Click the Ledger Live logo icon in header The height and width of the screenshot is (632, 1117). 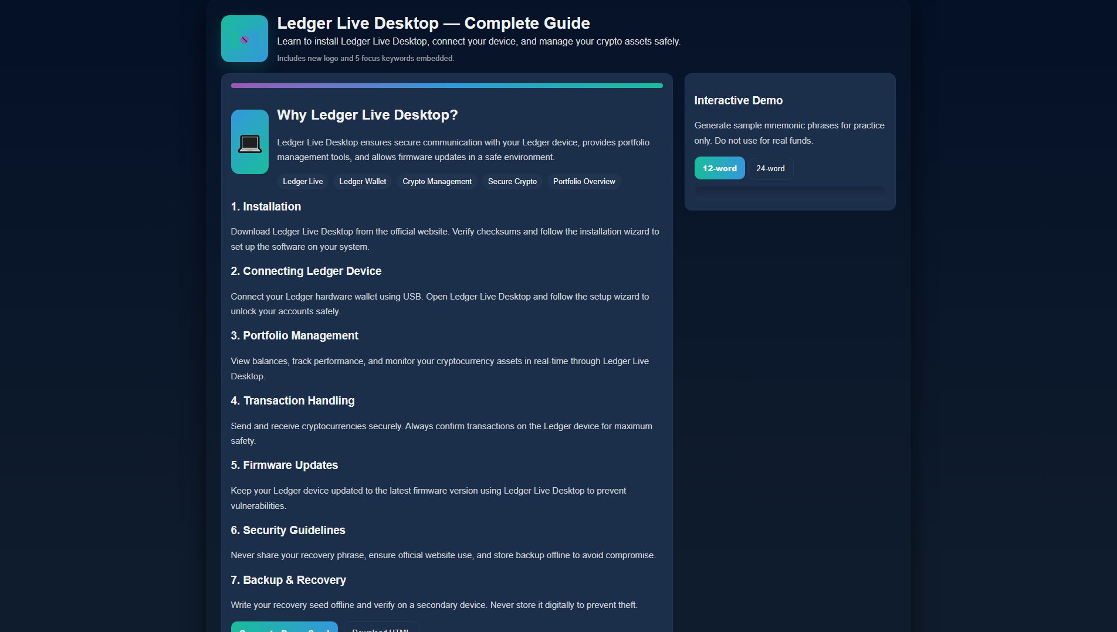pyautogui.click(x=245, y=39)
